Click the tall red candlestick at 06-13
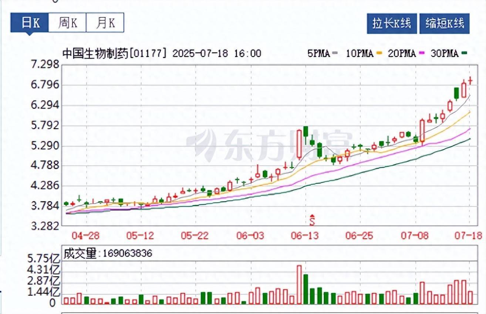The image size is (486, 314). [299, 144]
